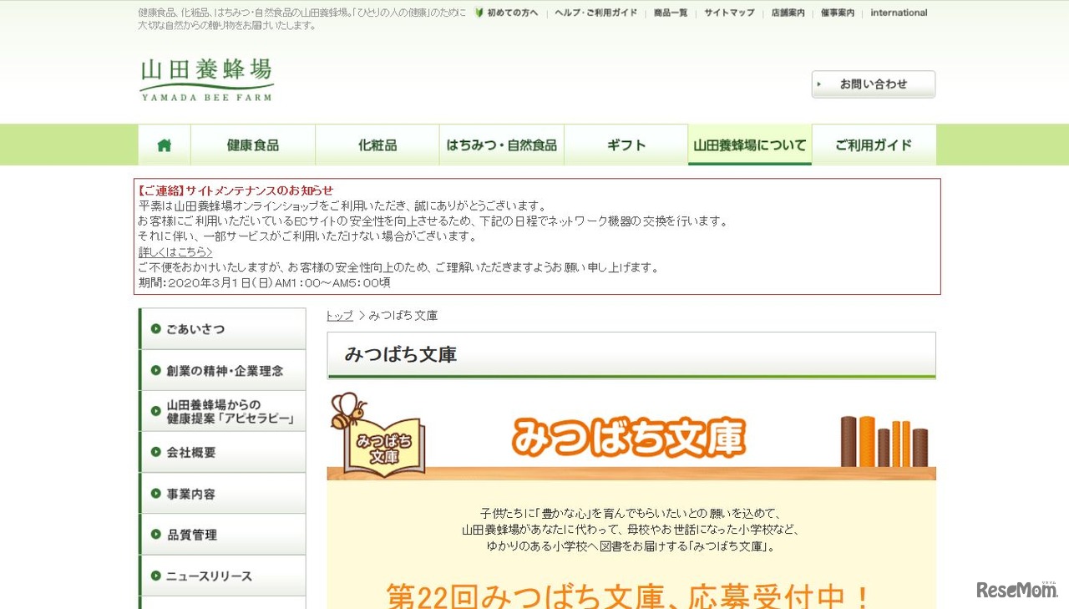Open 創業の精神・企業理念 in the sidebar

pyautogui.click(x=222, y=370)
